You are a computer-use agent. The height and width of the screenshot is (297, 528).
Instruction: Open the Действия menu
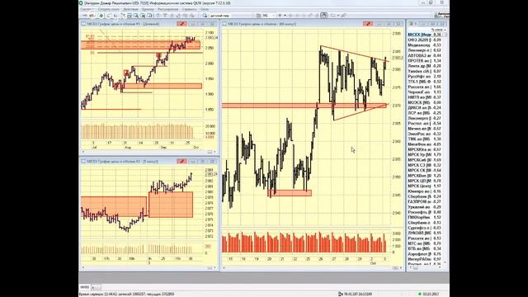click(x=130, y=9)
